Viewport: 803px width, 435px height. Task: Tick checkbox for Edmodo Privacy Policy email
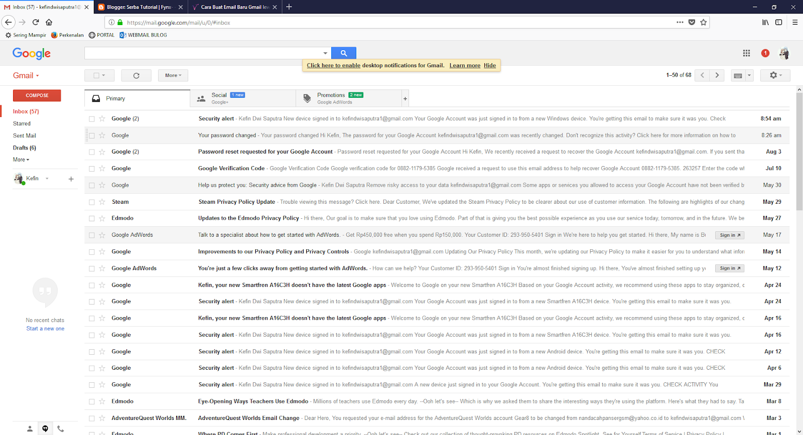(x=91, y=219)
